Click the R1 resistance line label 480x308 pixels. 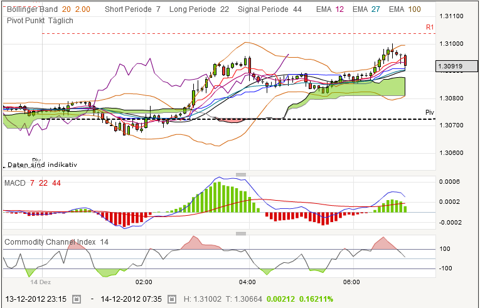430,27
